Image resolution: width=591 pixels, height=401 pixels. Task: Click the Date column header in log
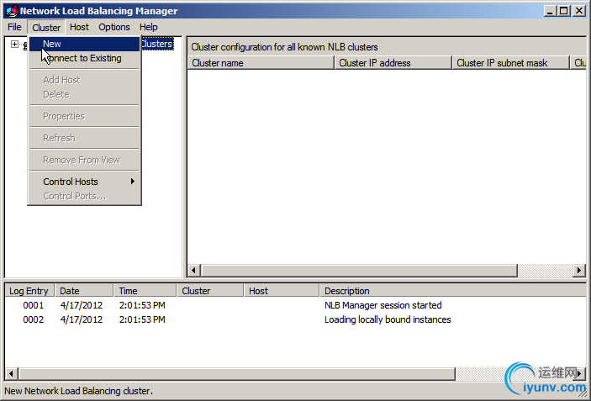click(84, 291)
